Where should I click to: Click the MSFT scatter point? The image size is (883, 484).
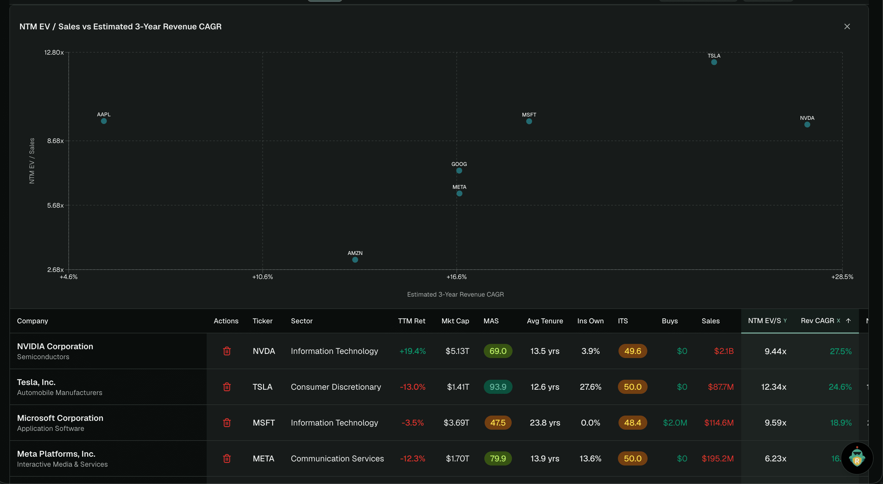point(529,121)
